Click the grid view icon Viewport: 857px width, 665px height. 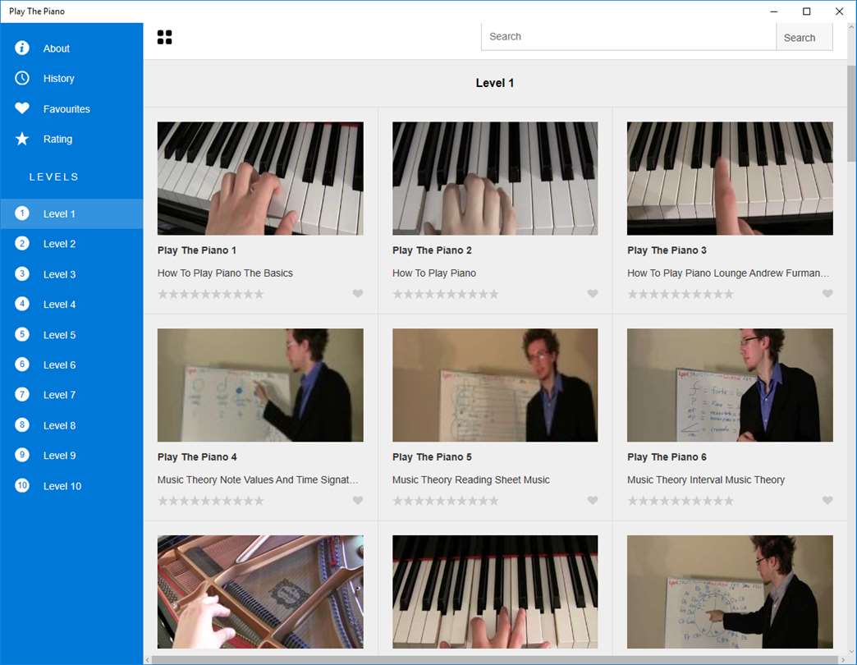(164, 37)
